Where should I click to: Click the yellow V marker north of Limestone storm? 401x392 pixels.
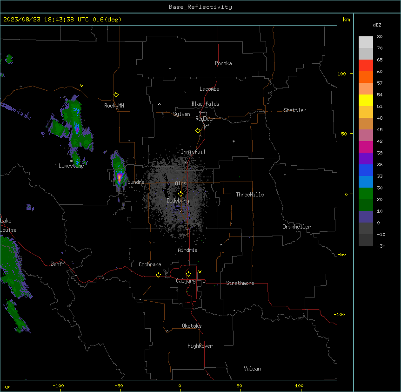point(81,86)
